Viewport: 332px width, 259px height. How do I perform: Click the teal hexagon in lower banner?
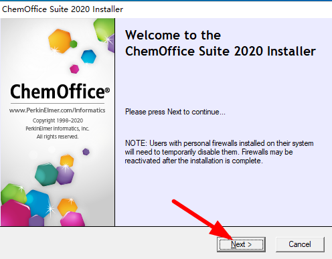tap(46, 174)
